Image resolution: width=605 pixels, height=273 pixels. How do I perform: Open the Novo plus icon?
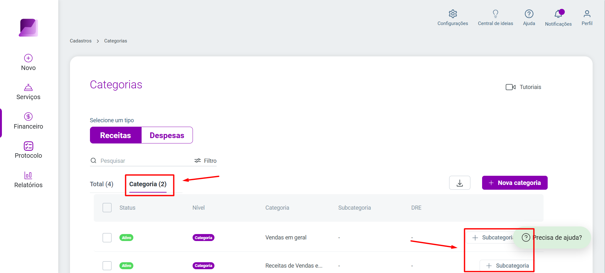point(29,58)
